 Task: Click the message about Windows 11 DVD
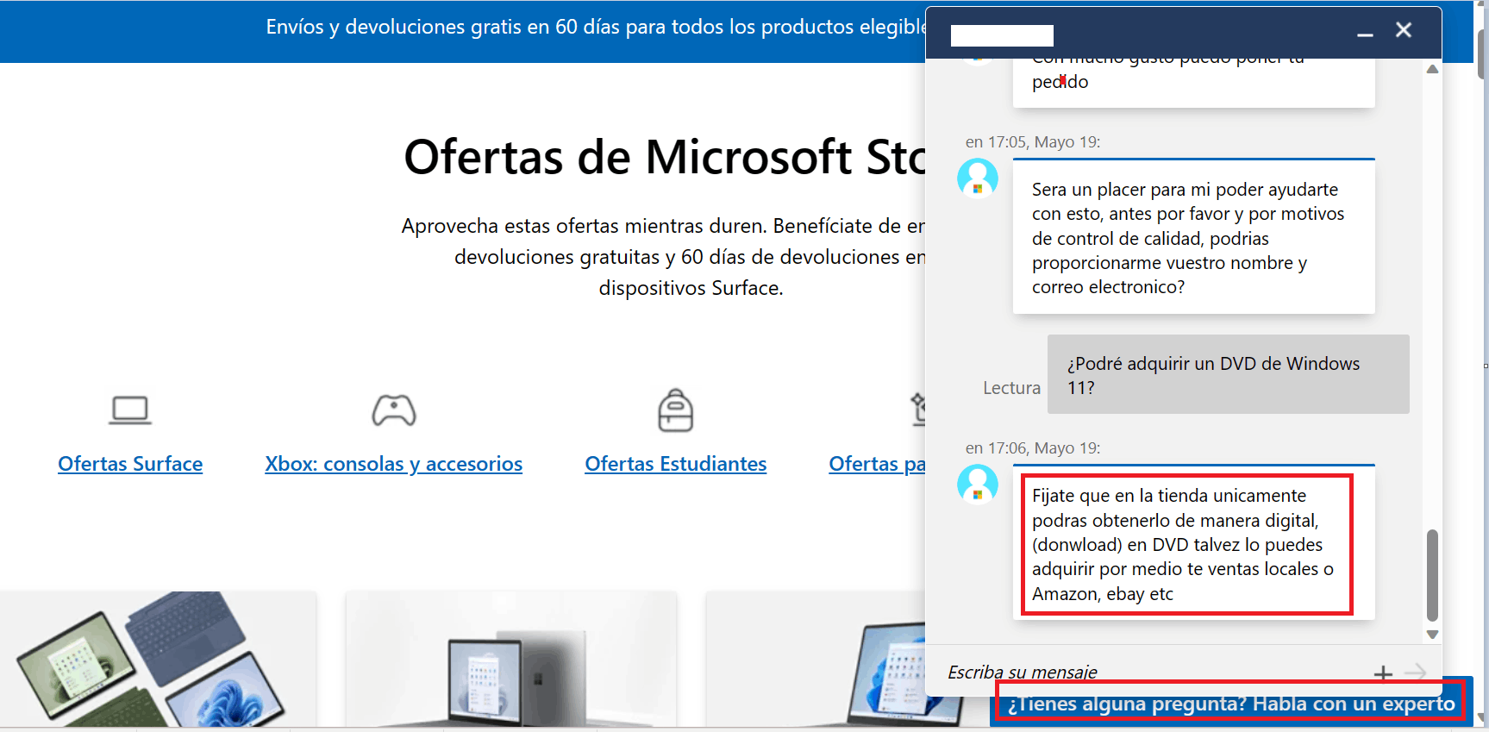pyautogui.click(x=1228, y=374)
